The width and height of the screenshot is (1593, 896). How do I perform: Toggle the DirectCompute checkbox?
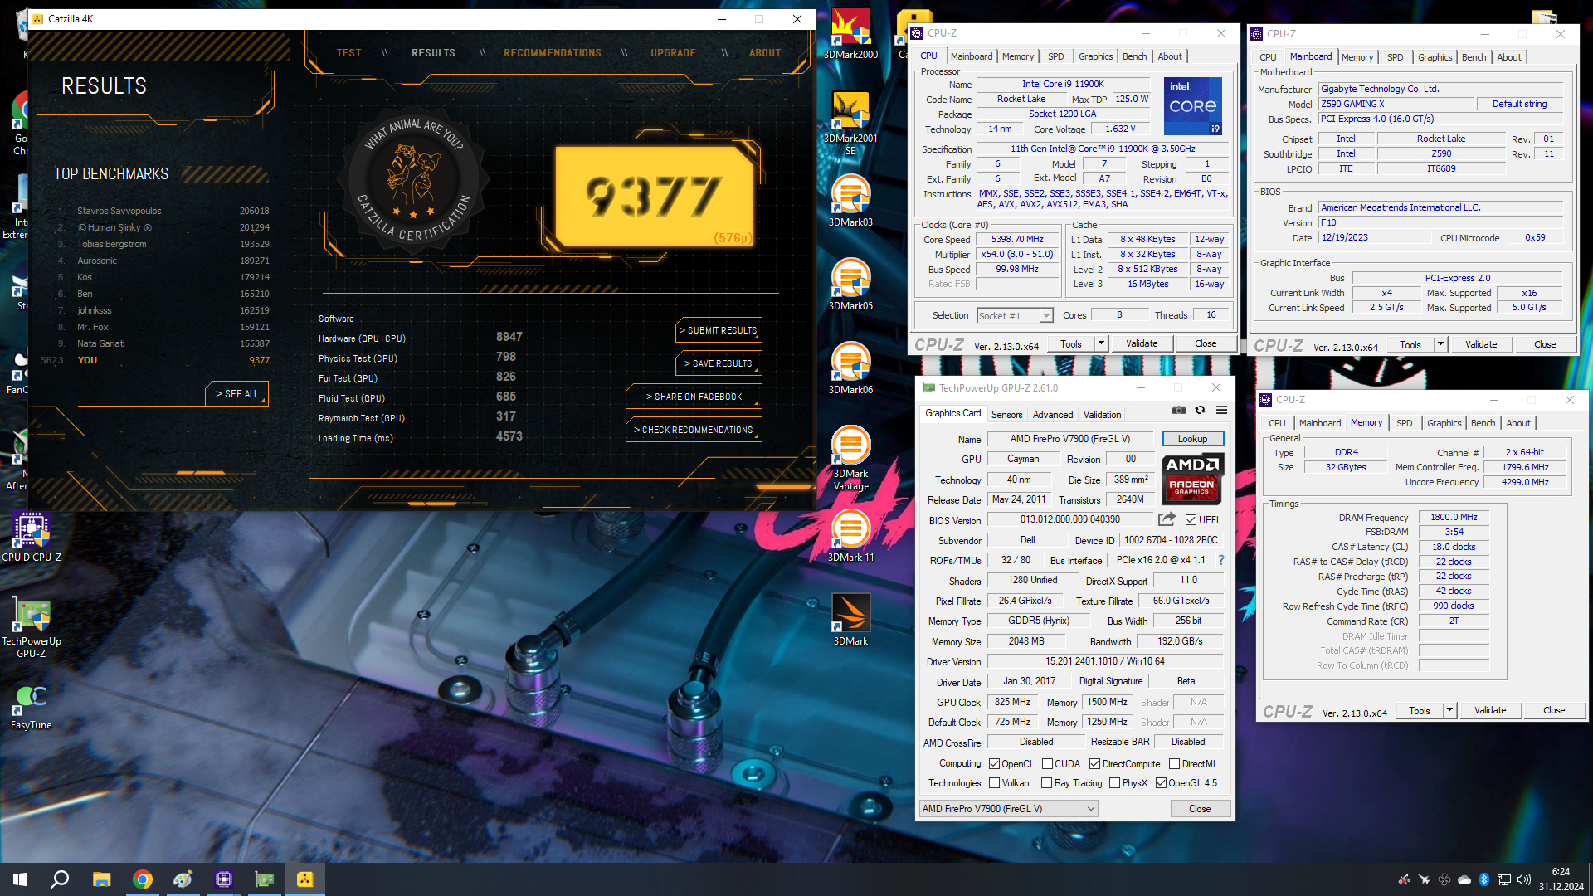tap(1094, 764)
